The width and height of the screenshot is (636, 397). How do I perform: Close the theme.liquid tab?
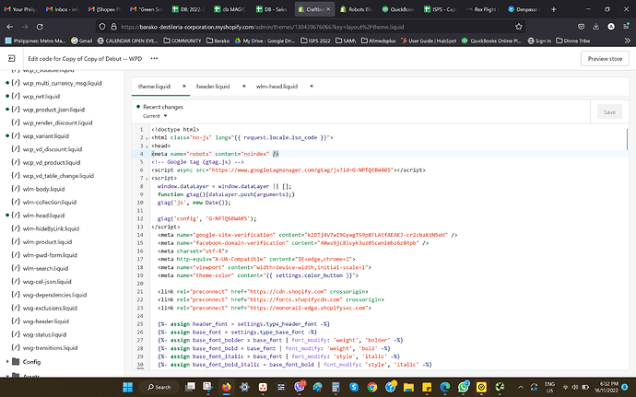(x=184, y=86)
